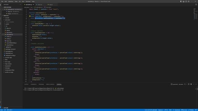Expand the OUTLINE section
This screenshot has height=111, width=198.
point(6,108)
